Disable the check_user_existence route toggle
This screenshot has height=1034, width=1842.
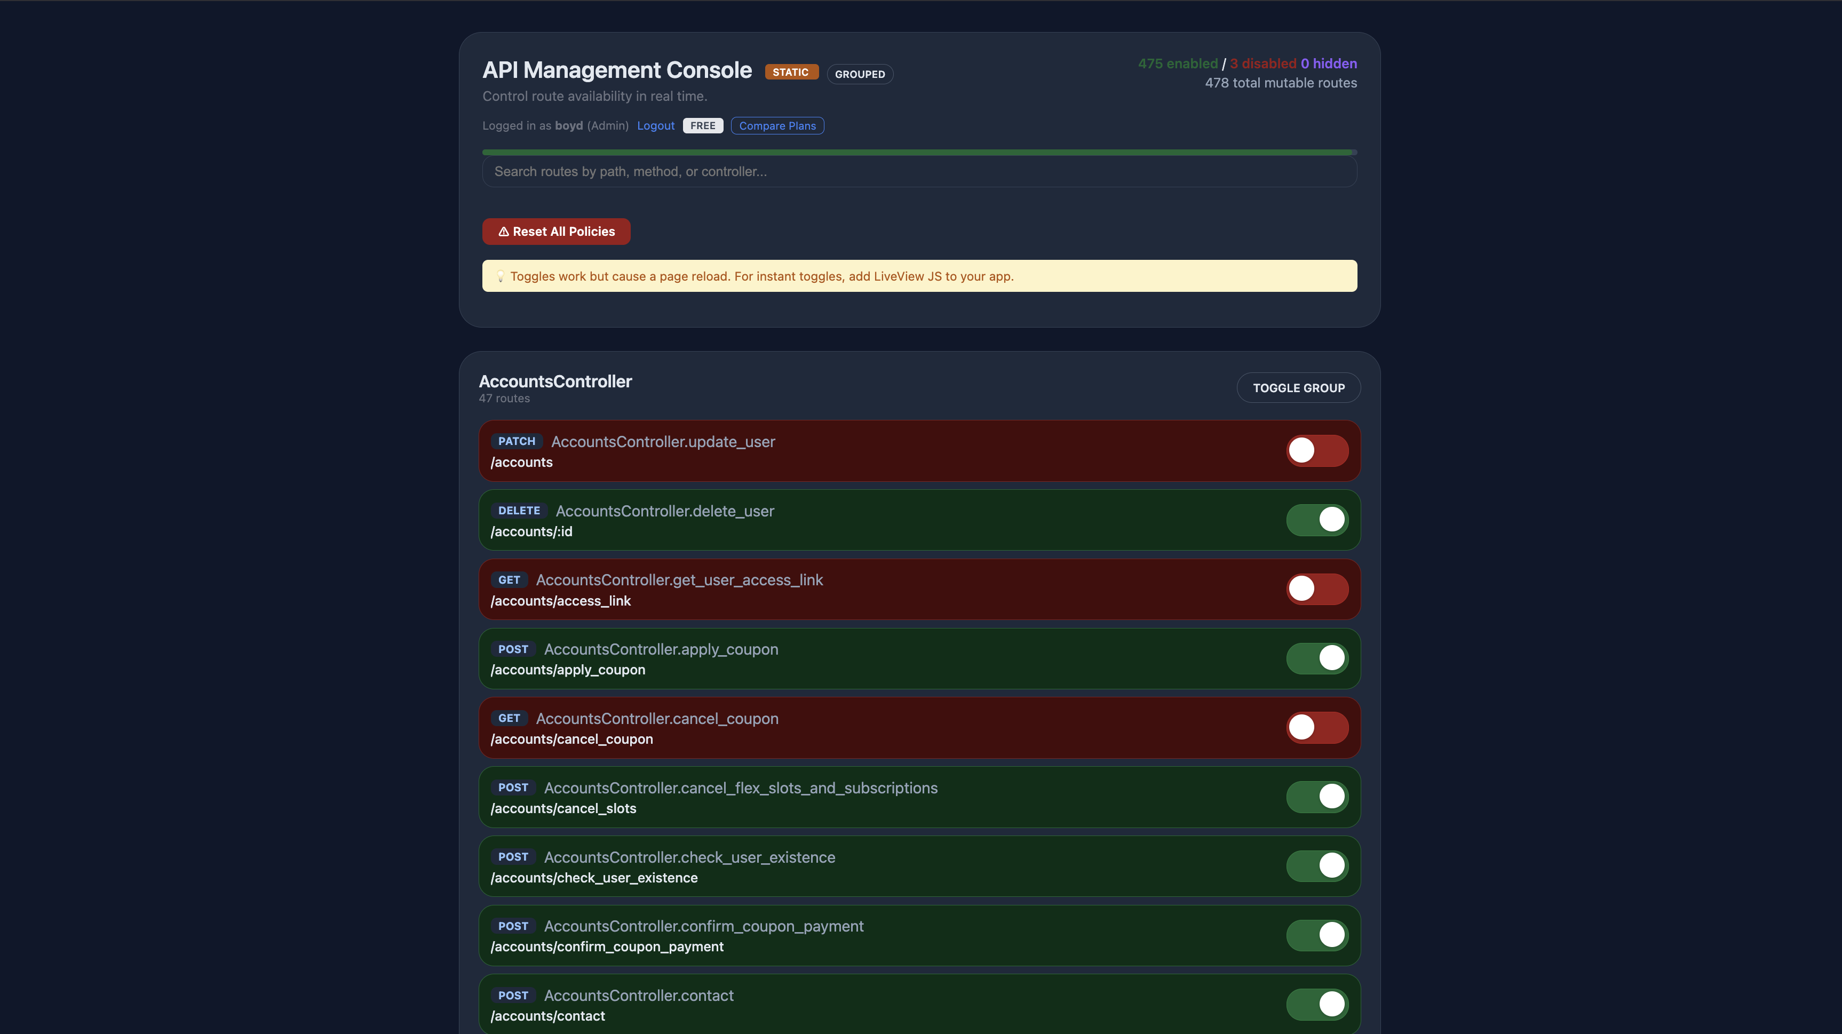(x=1317, y=866)
